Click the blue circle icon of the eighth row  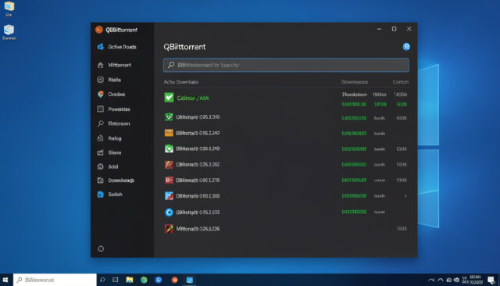169,212
